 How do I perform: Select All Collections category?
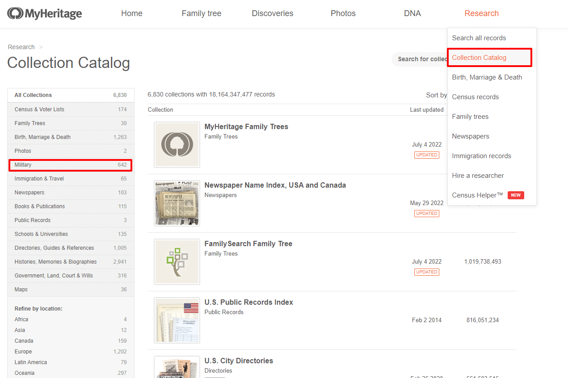tap(71, 95)
